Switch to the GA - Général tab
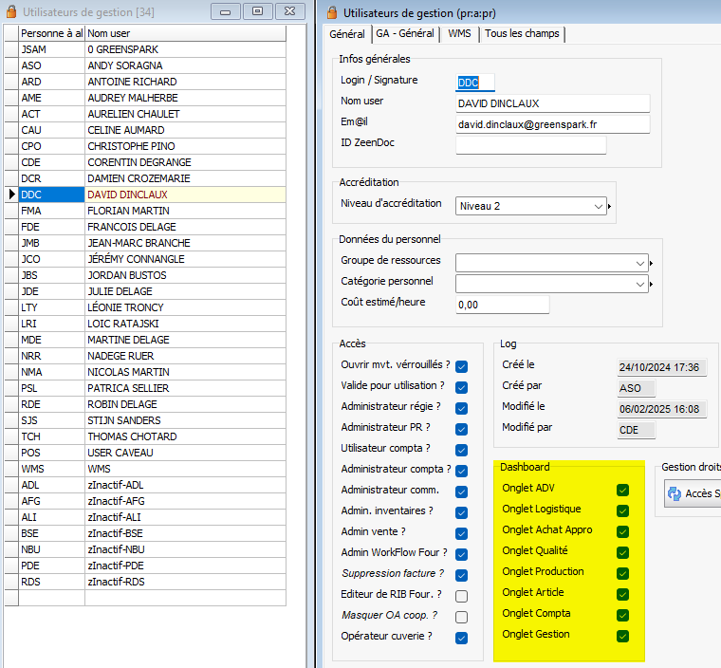The width and height of the screenshot is (721, 668). 404,33
